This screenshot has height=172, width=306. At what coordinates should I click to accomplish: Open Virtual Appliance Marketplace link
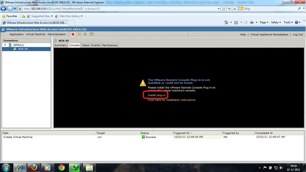[x=269, y=34]
